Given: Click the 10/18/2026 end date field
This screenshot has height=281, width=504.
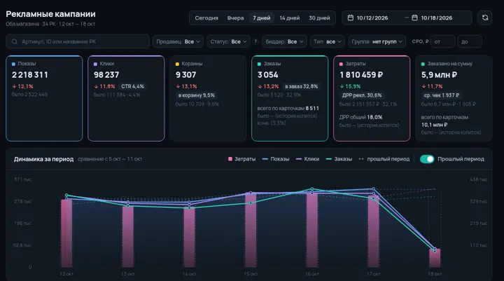Looking at the screenshot, I should click(x=437, y=18).
